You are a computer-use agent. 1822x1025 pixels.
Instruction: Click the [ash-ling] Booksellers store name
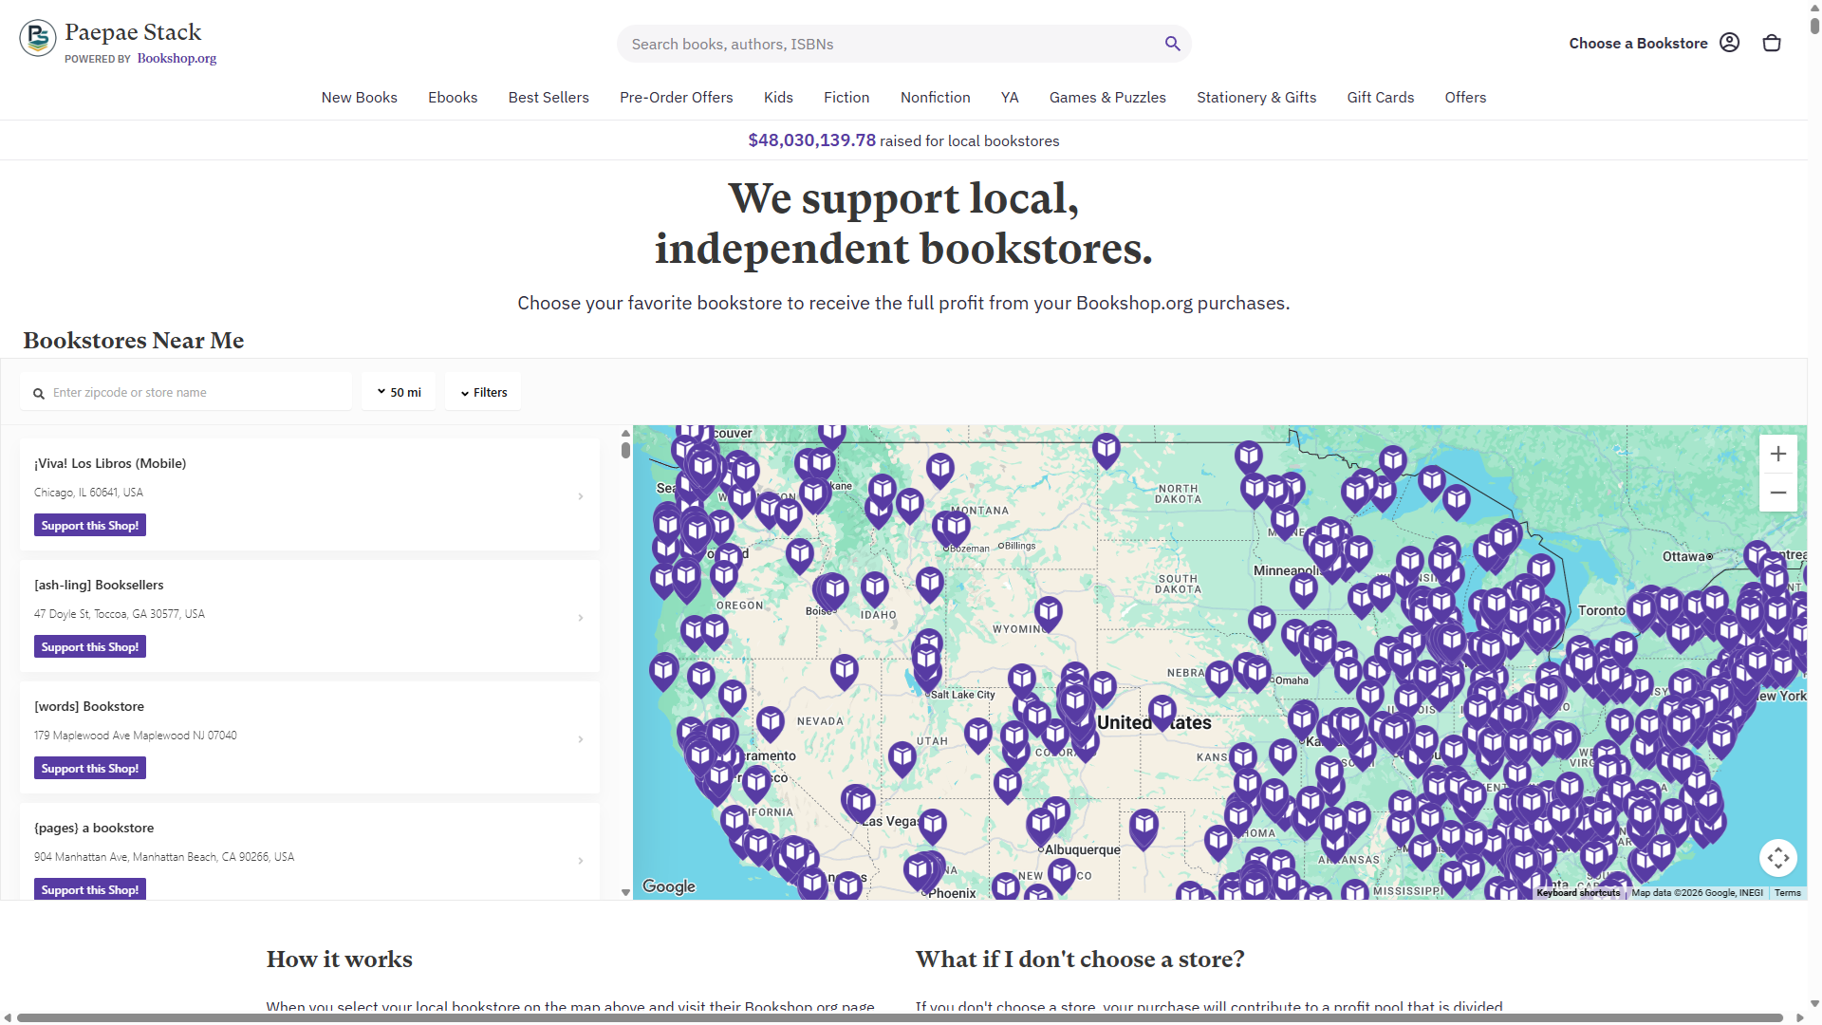pos(99,585)
